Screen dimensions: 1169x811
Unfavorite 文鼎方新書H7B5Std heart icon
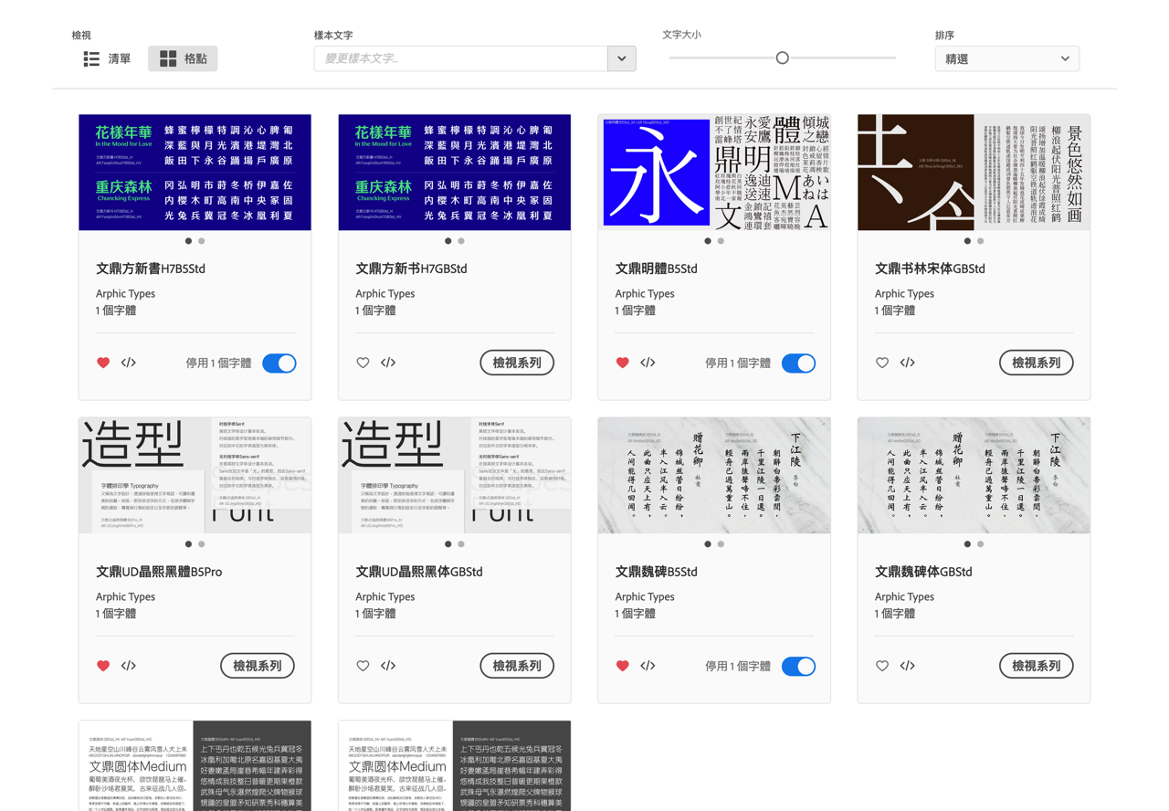click(103, 363)
